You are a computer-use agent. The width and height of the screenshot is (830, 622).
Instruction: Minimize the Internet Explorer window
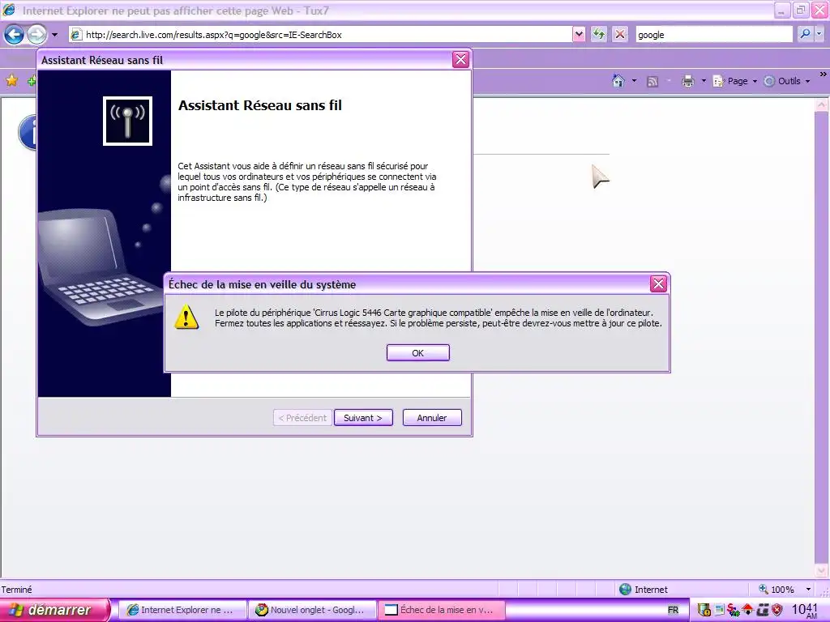click(x=782, y=10)
